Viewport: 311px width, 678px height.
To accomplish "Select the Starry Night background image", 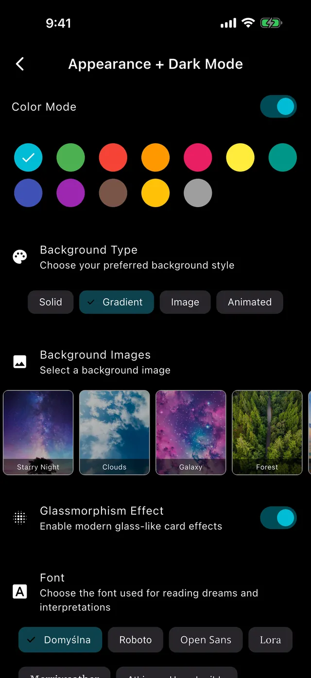I will click(38, 432).
